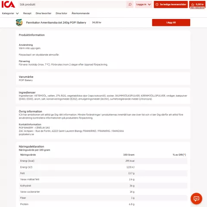Click the Varav mättat fett row label
The height and width of the screenshot is (207, 207).
pos(30,179)
